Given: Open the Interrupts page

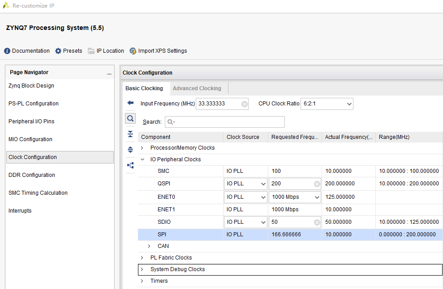Looking at the screenshot, I should [x=20, y=211].
